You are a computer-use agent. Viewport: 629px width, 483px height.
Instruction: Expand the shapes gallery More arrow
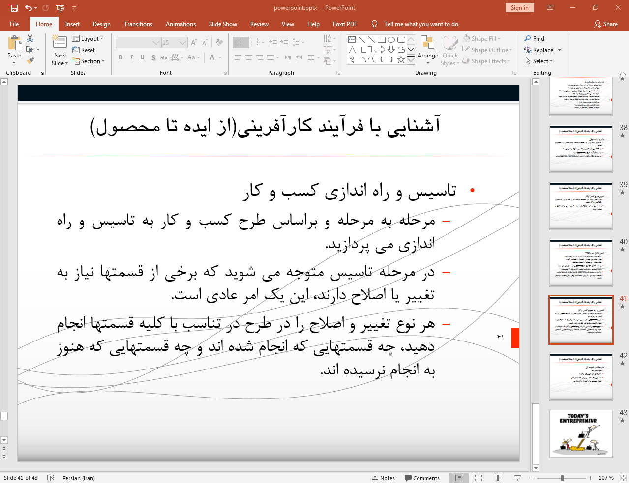(x=411, y=60)
